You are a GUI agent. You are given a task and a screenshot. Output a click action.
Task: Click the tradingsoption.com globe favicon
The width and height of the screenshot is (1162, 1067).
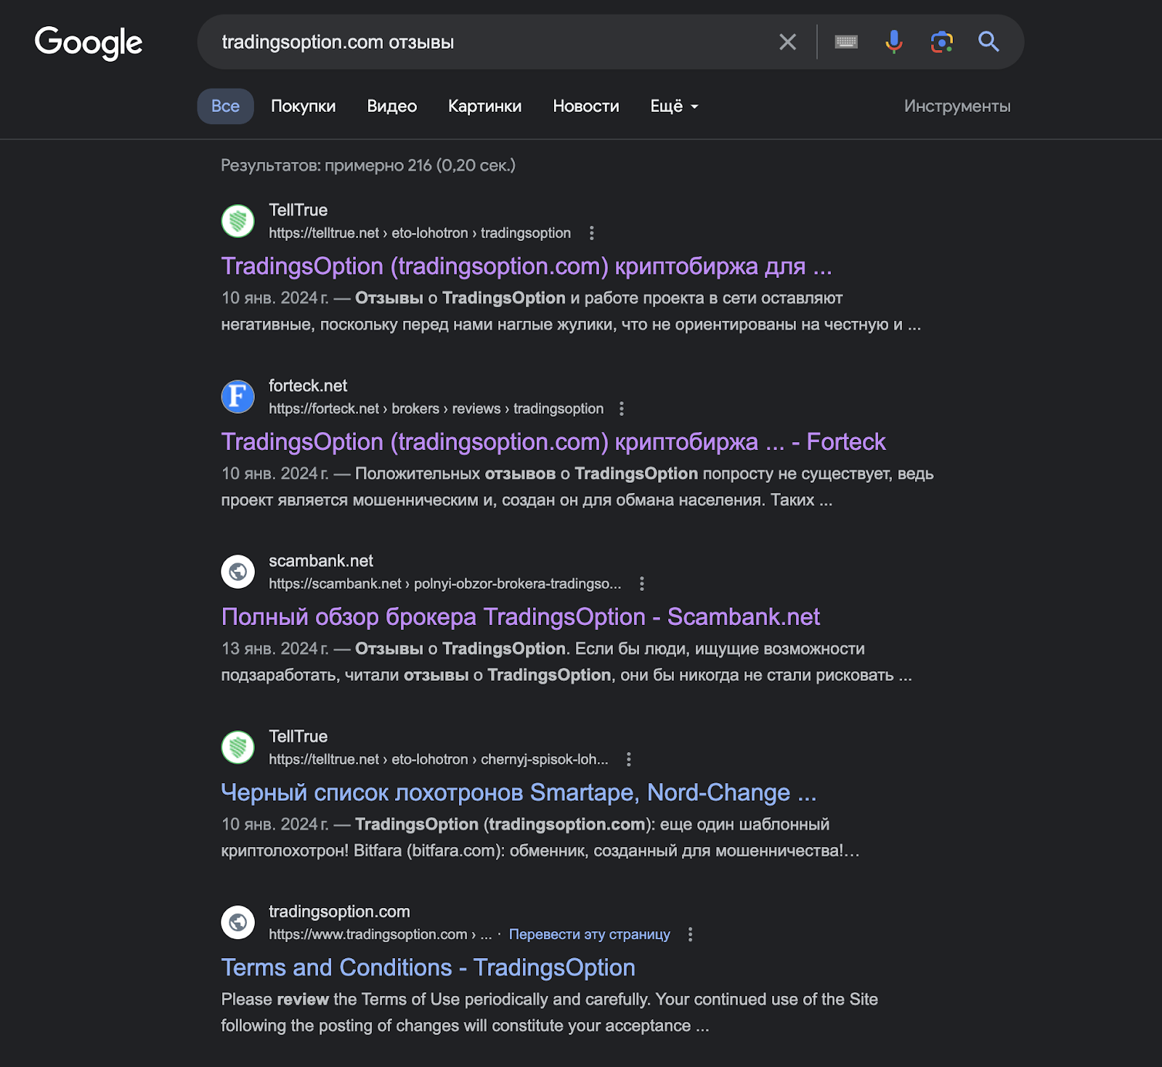click(237, 923)
